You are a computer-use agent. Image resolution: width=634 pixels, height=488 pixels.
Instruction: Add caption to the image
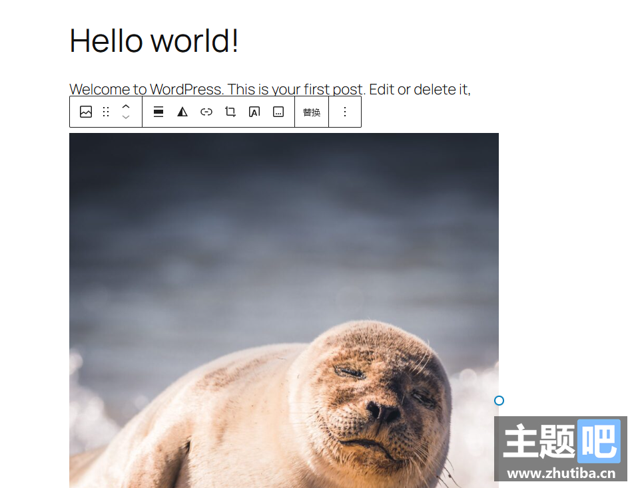[278, 112]
